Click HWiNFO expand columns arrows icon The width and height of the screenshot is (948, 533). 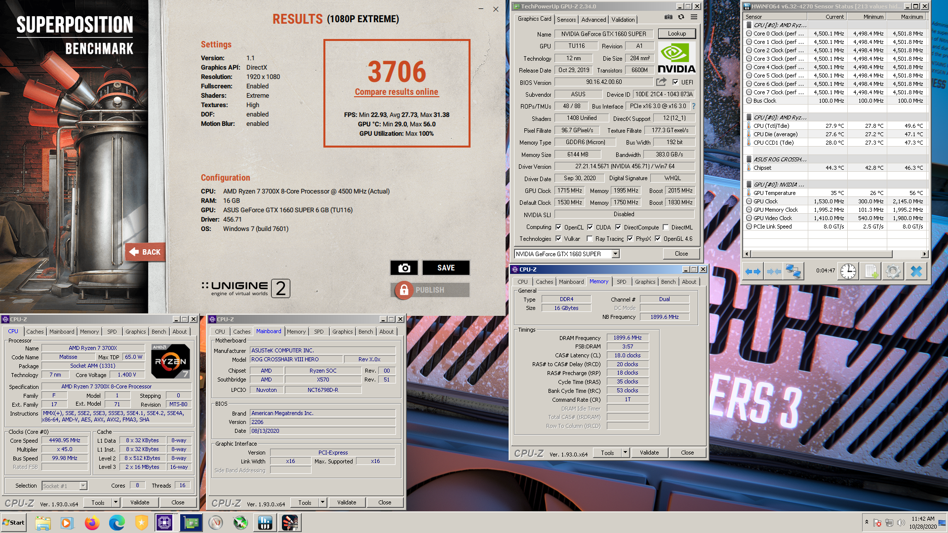753,271
